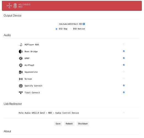This screenshot has height=138, width=144.
Task: Click the UPNP label
Action: point(27,58)
